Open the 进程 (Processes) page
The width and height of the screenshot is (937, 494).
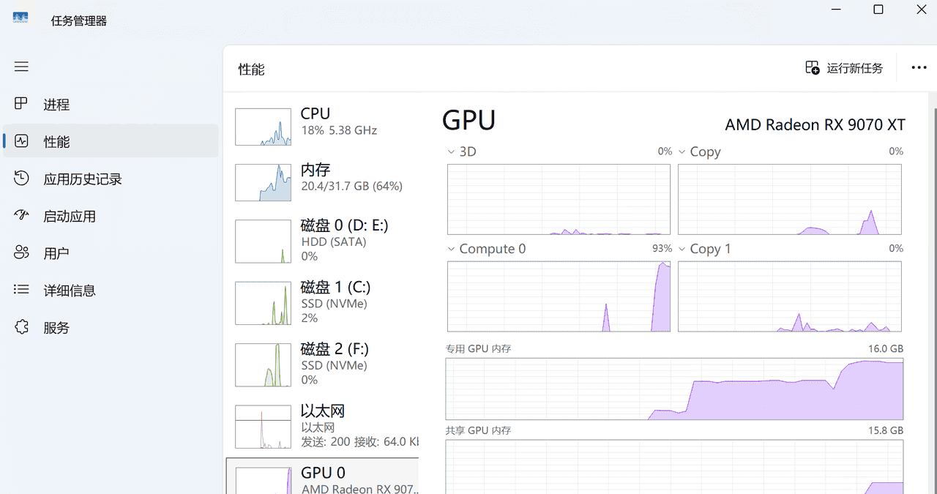59,104
